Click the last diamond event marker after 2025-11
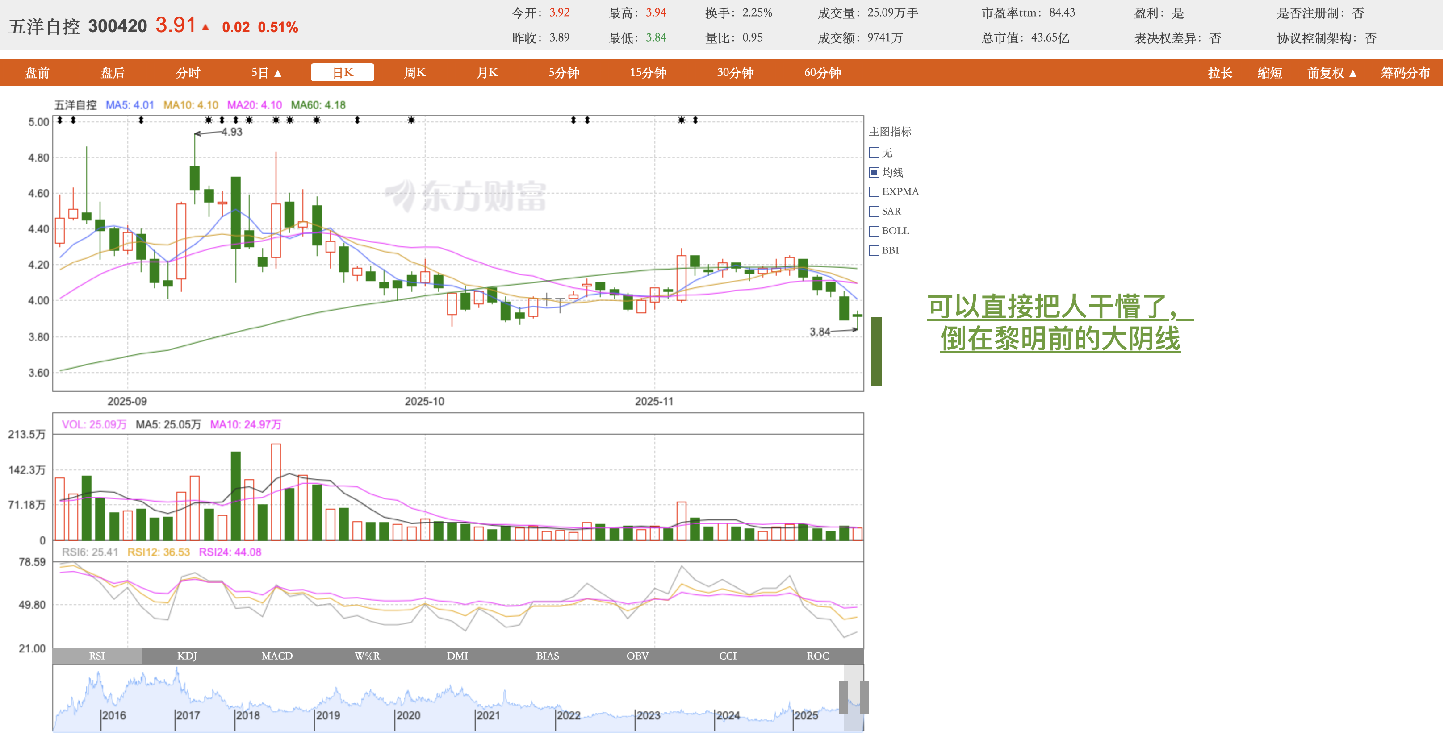Screen dimensions: 1448x739 point(695,120)
